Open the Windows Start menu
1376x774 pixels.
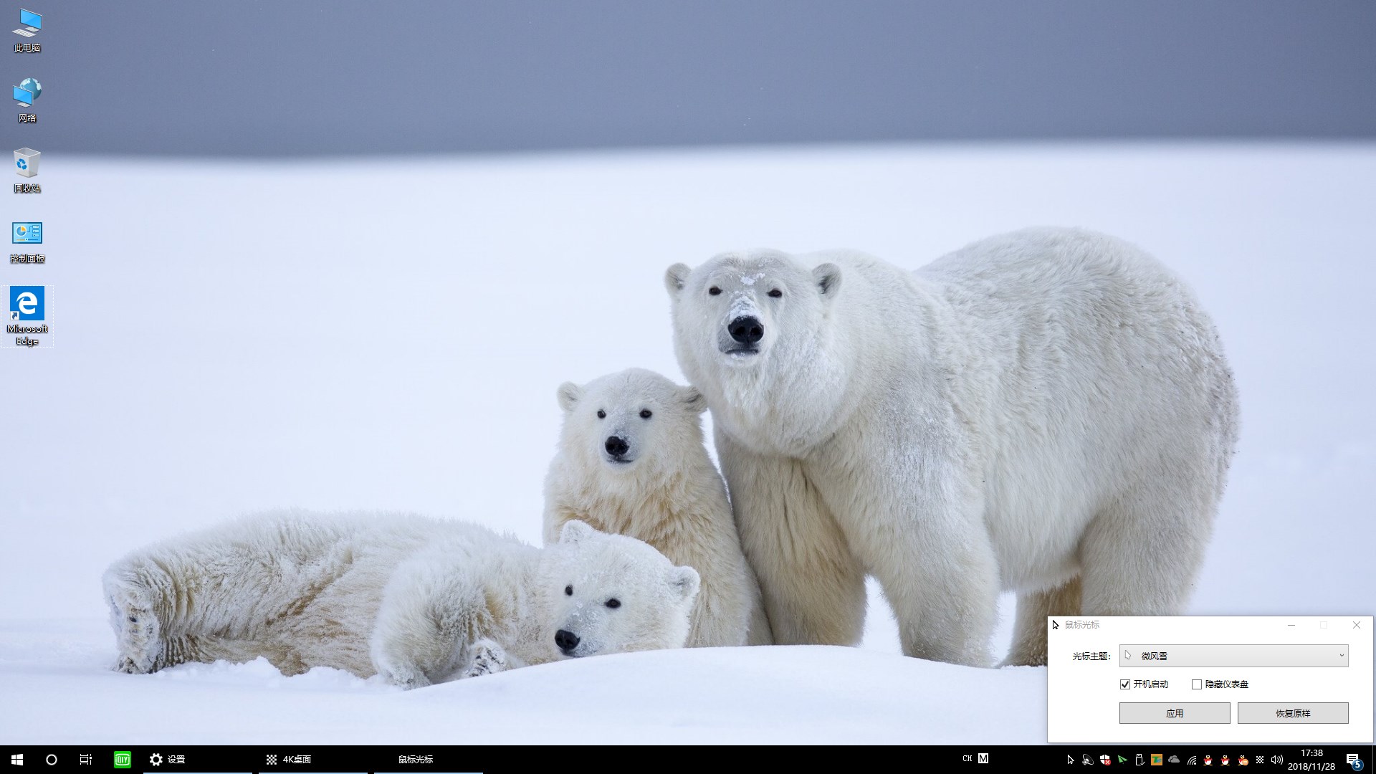pos(17,759)
